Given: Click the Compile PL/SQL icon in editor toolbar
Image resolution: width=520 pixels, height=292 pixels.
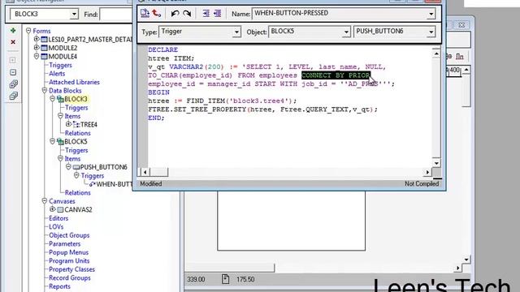Looking at the screenshot, I should [x=145, y=13].
